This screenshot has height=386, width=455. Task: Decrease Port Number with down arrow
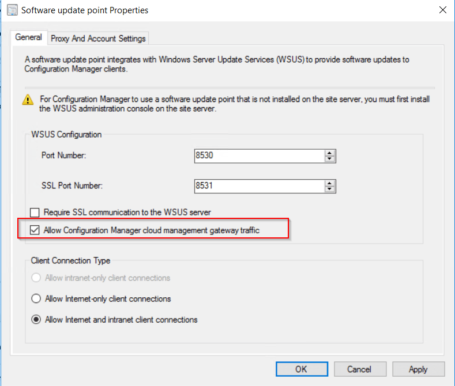pyautogui.click(x=330, y=159)
